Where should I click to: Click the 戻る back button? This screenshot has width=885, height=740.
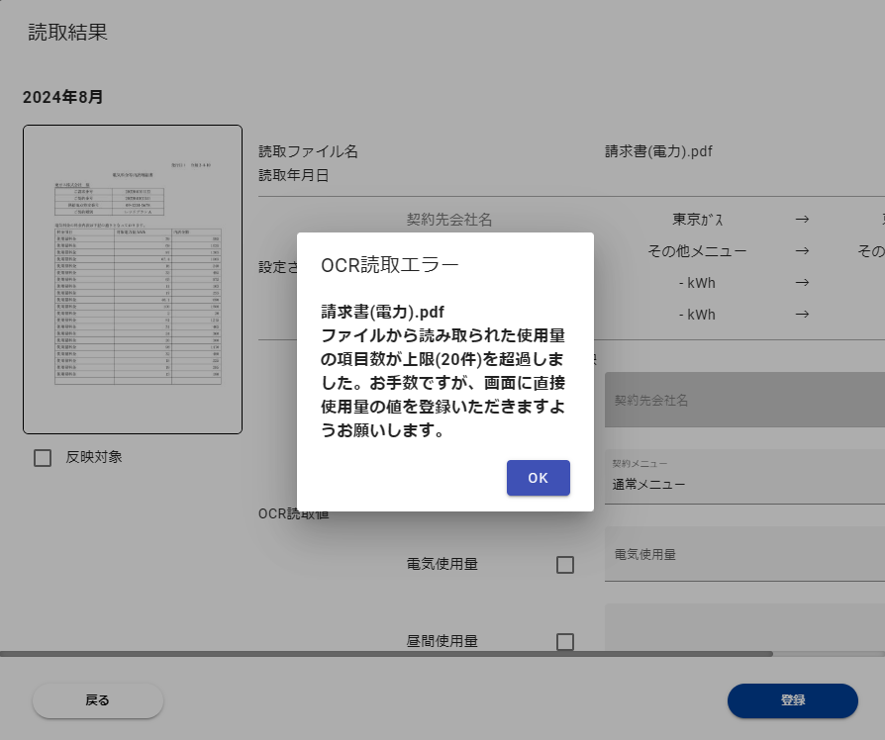tap(97, 700)
